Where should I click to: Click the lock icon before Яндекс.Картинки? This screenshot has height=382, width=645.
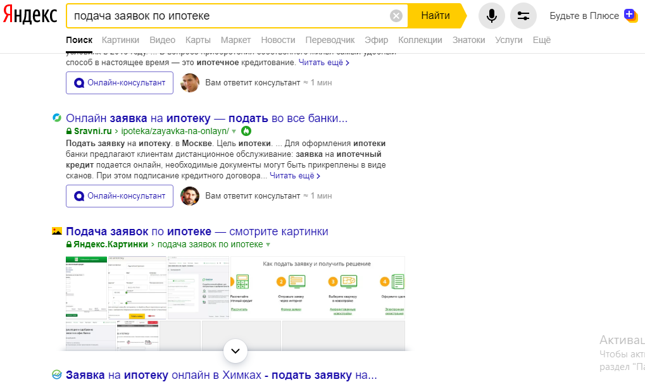pyautogui.click(x=69, y=244)
